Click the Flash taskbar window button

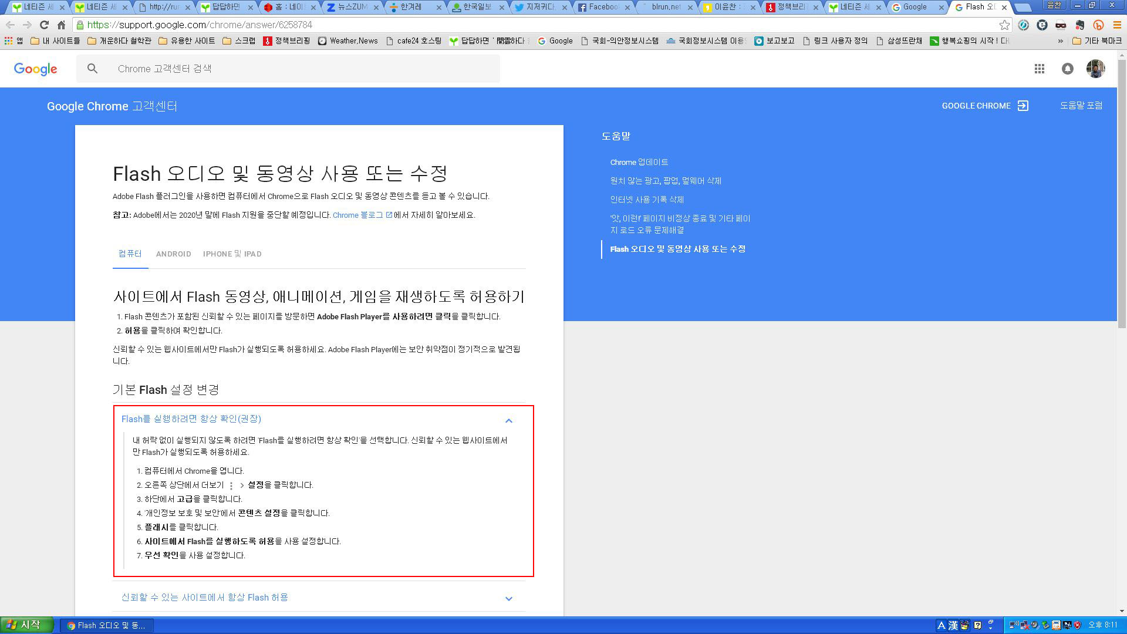(107, 626)
